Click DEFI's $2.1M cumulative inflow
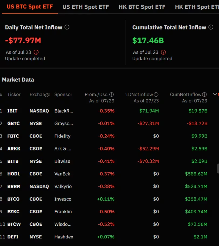Viewport: 219px width, 246px height. pyautogui.click(x=201, y=237)
